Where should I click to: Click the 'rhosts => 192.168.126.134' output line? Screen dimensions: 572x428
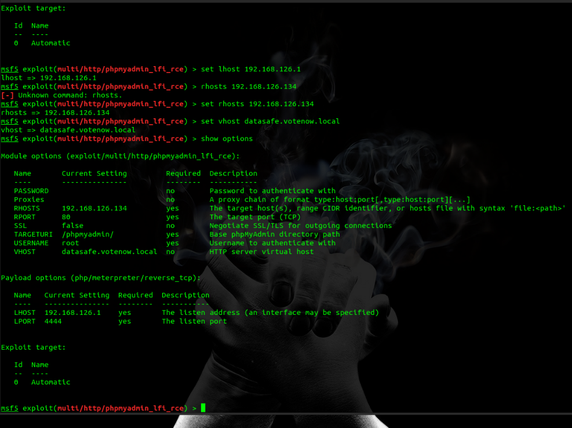click(55, 113)
